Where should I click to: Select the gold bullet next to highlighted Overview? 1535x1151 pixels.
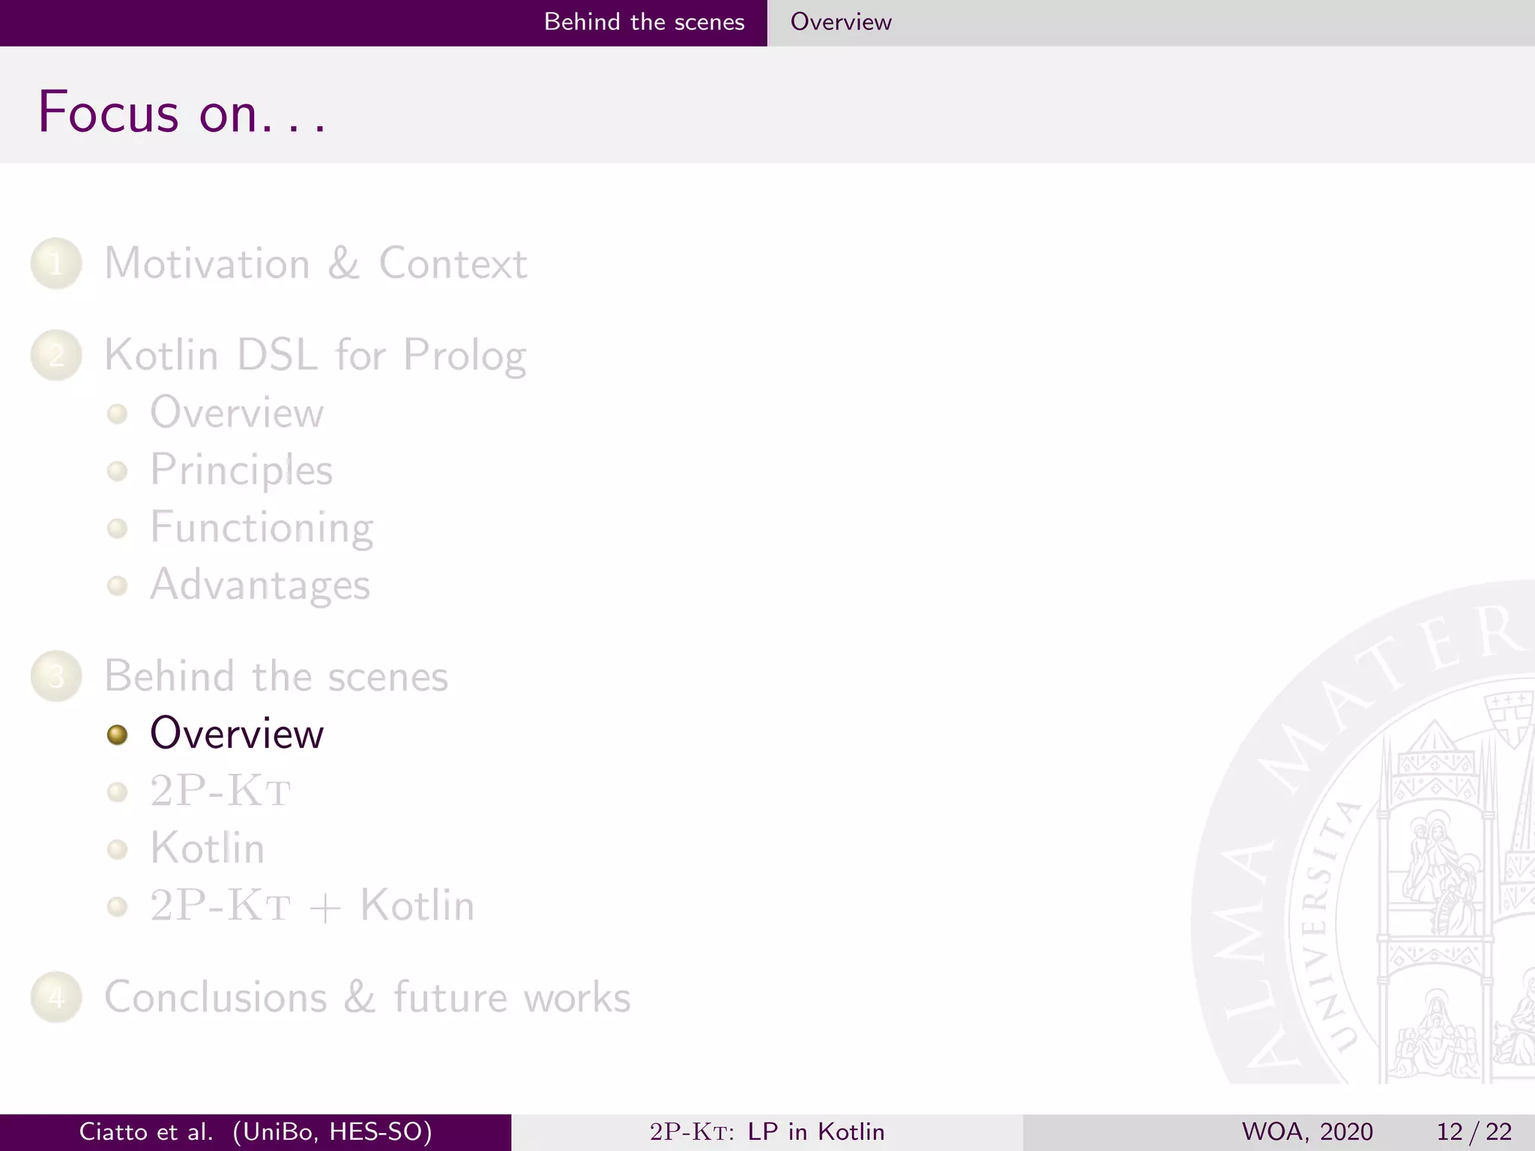click(x=117, y=734)
